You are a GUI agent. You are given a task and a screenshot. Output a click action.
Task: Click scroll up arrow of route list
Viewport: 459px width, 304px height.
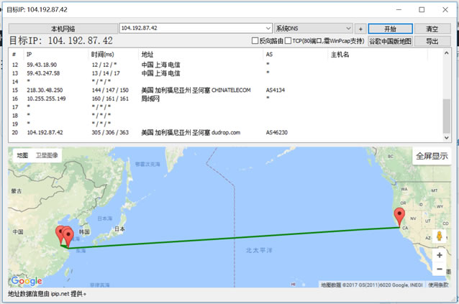tap(447, 53)
